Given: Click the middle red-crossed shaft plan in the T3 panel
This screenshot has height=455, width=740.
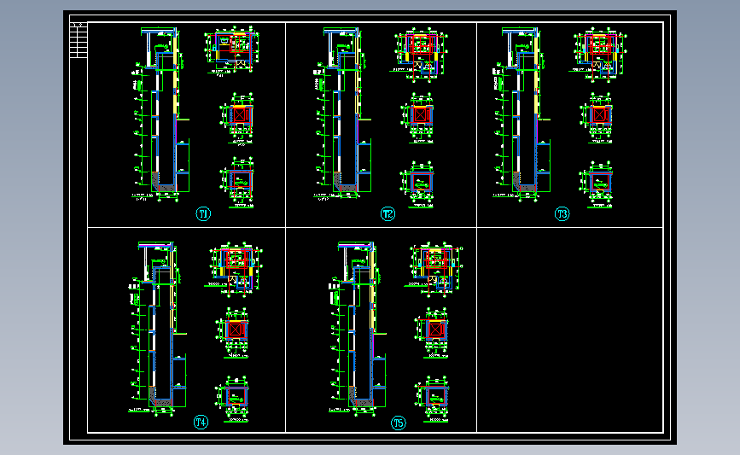Looking at the screenshot, I should point(597,118).
